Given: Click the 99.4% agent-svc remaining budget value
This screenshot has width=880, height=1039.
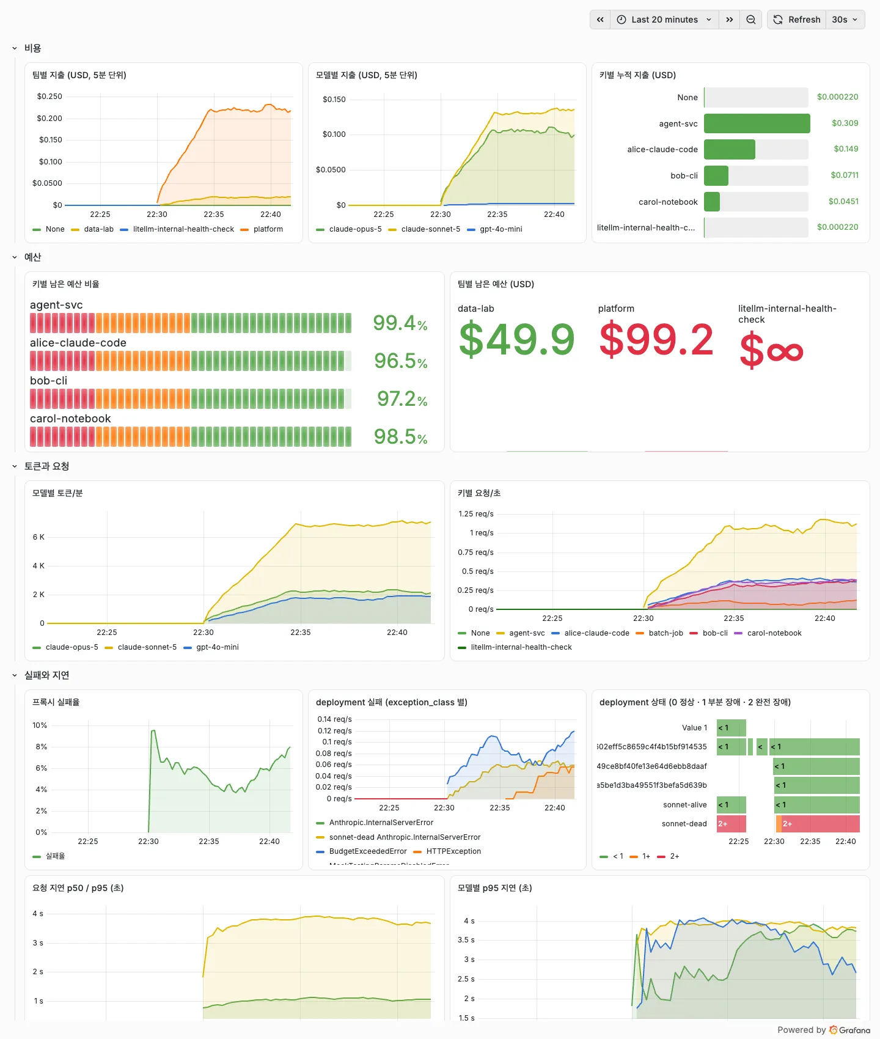Looking at the screenshot, I should [x=400, y=323].
